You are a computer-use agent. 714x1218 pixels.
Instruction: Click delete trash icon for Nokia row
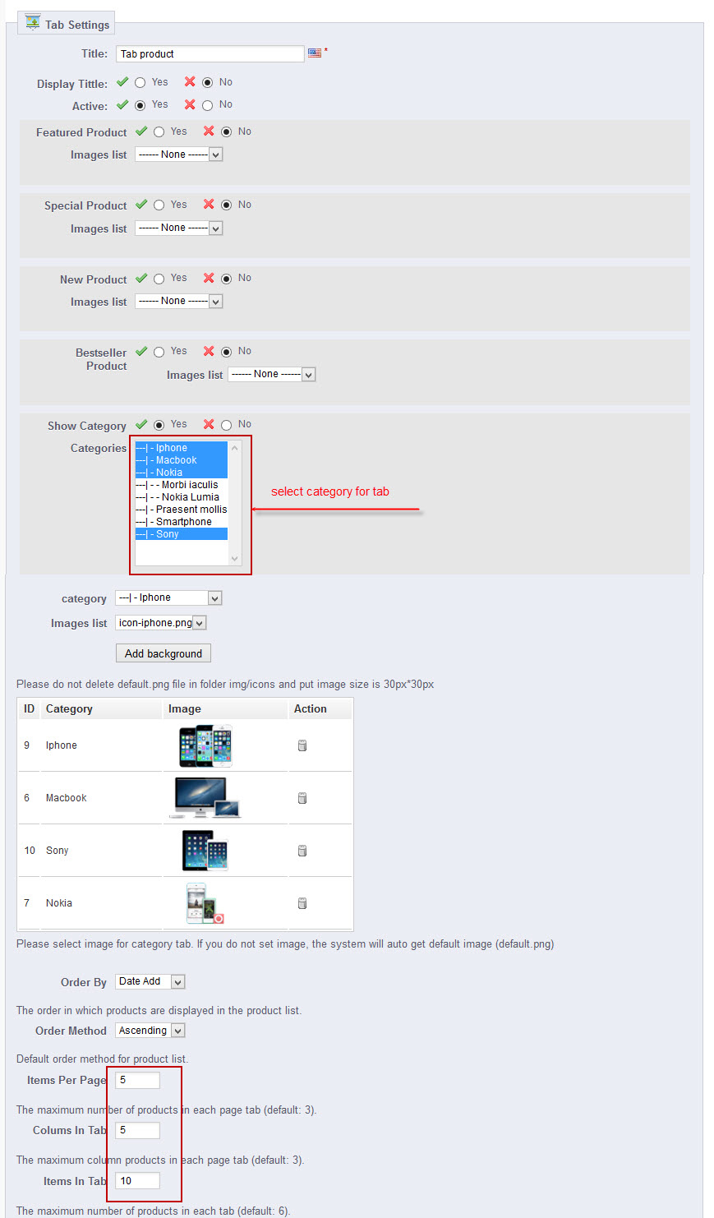(302, 903)
